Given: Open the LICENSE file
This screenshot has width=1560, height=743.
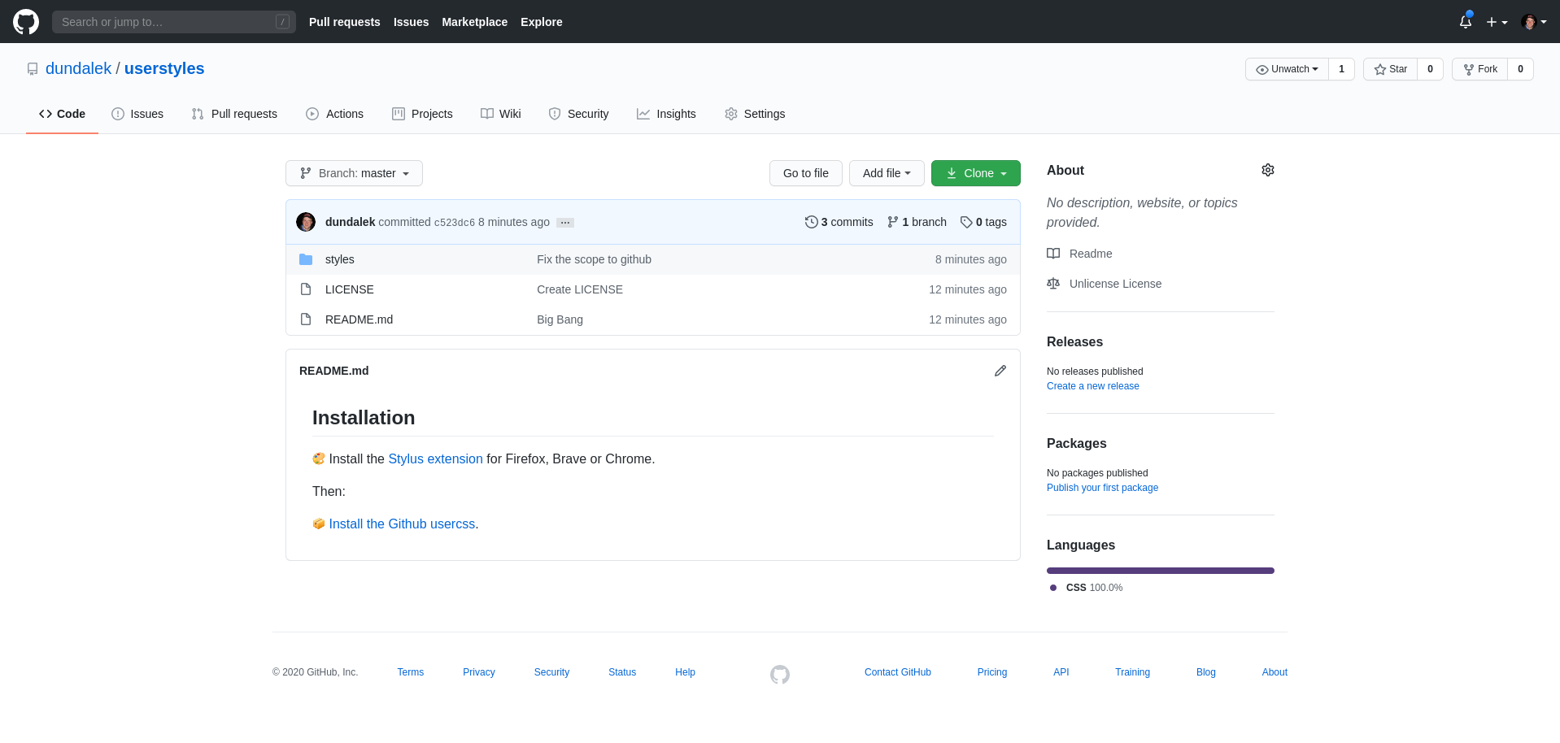Looking at the screenshot, I should (350, 289).
